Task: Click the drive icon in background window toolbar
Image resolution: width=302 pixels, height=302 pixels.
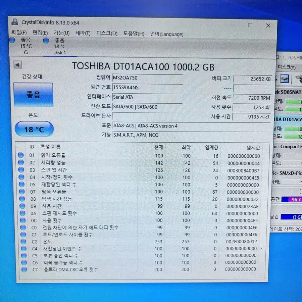Action: tap(284, 79)
